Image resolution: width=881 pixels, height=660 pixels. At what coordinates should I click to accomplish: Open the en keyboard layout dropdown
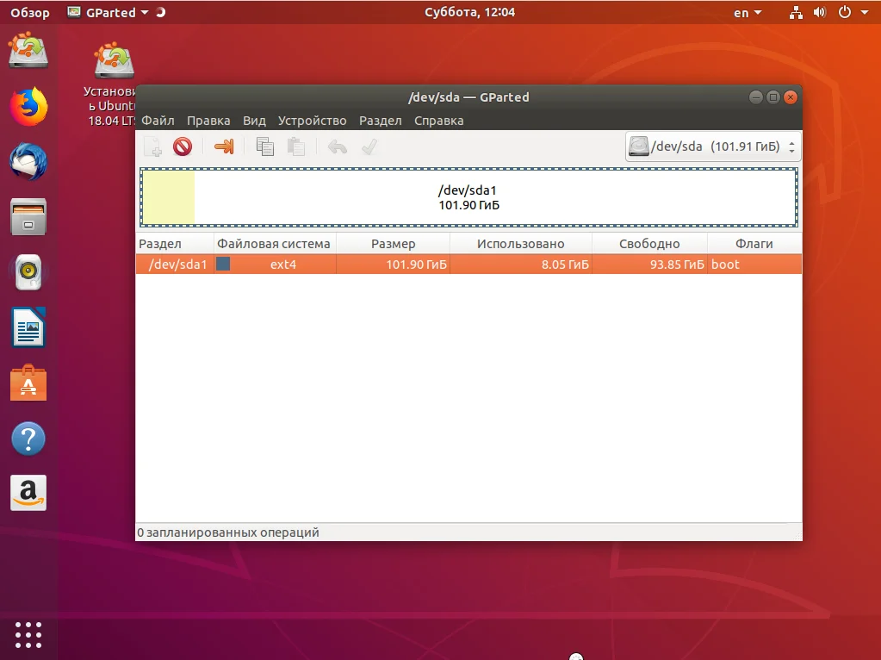pos(748,12)
